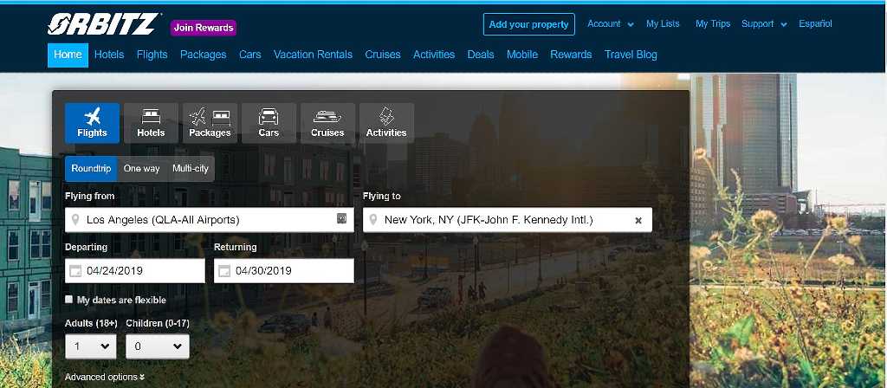Open Packages in the top navigation

203,55
